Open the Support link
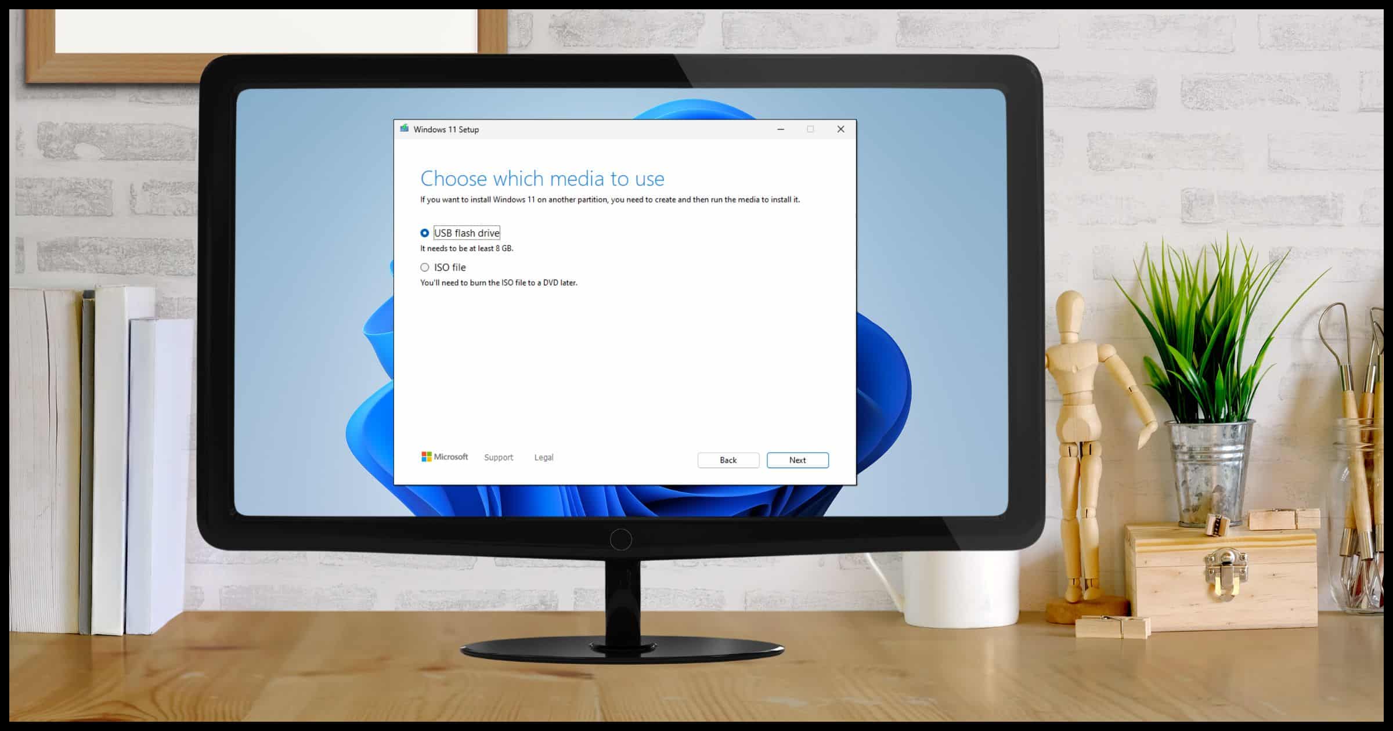Screen dimensions: 1393x731 [x=498, y=457]
